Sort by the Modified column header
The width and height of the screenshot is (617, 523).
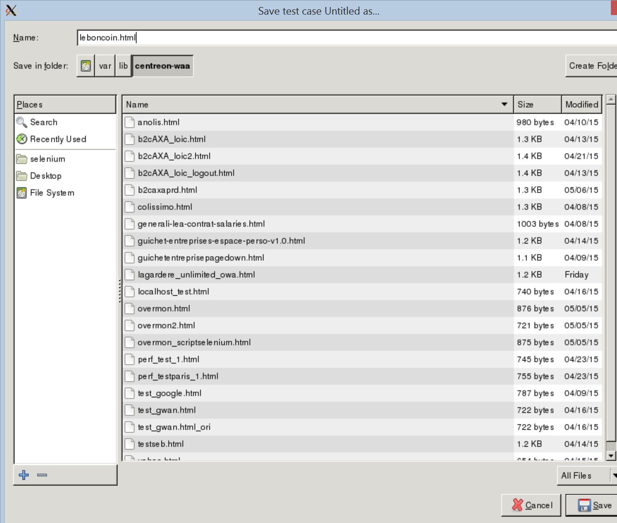click(x=582, y=104)
